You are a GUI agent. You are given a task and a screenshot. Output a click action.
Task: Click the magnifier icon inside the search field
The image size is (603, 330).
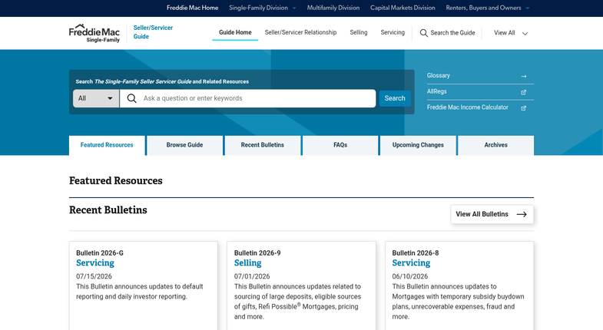tap(131, 98)
